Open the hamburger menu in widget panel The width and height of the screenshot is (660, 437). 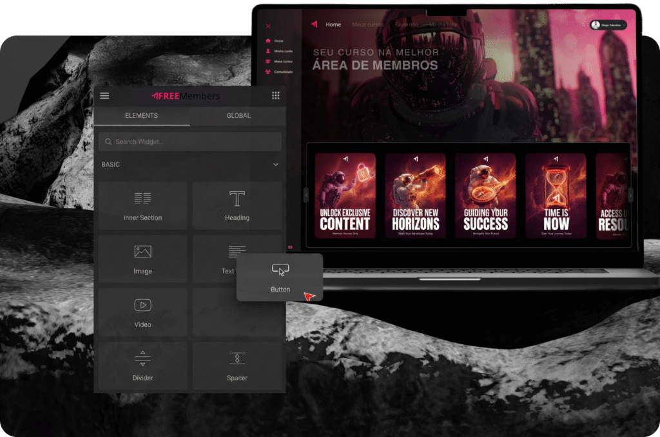click(x=104, y=96)
